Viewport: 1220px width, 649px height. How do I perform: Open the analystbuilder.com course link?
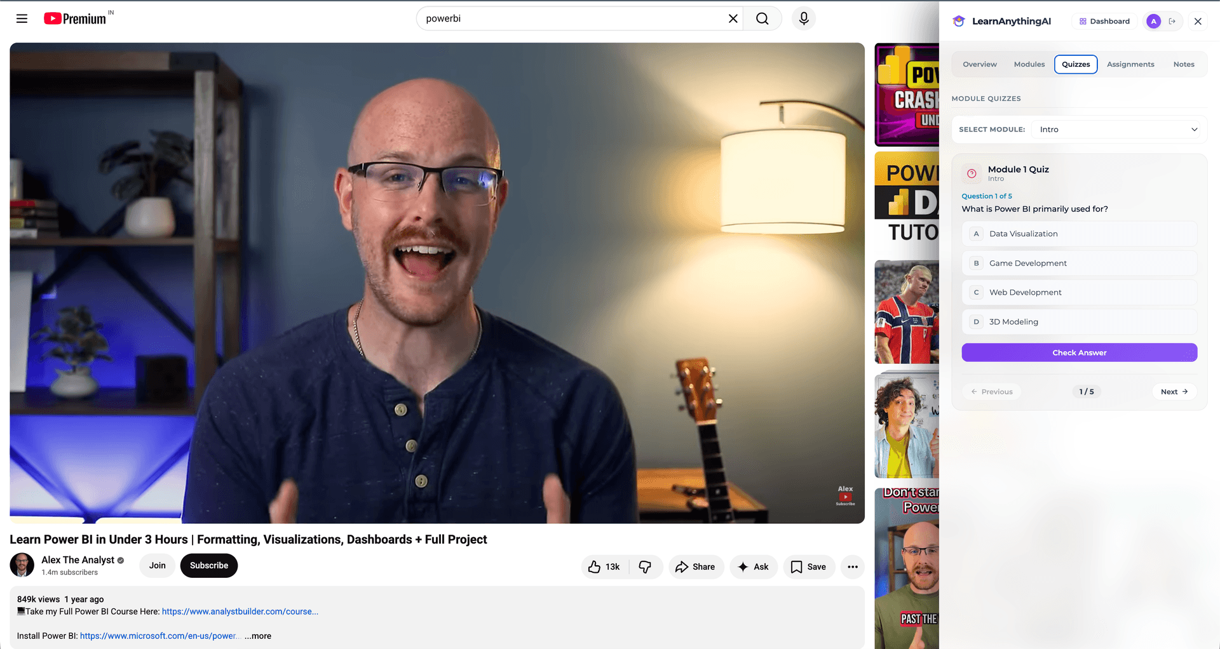click(240, 612)
